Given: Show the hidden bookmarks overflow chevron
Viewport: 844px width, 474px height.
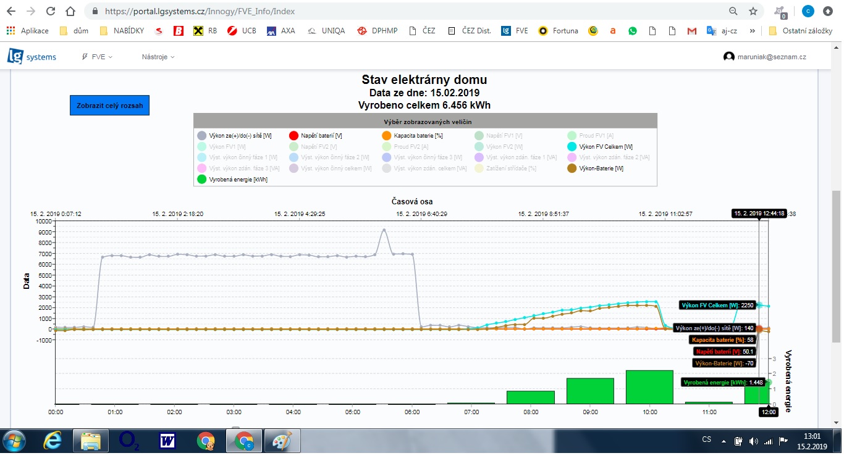Looking at the screenshot, I should pyautogui.click(x=752, y=30).
